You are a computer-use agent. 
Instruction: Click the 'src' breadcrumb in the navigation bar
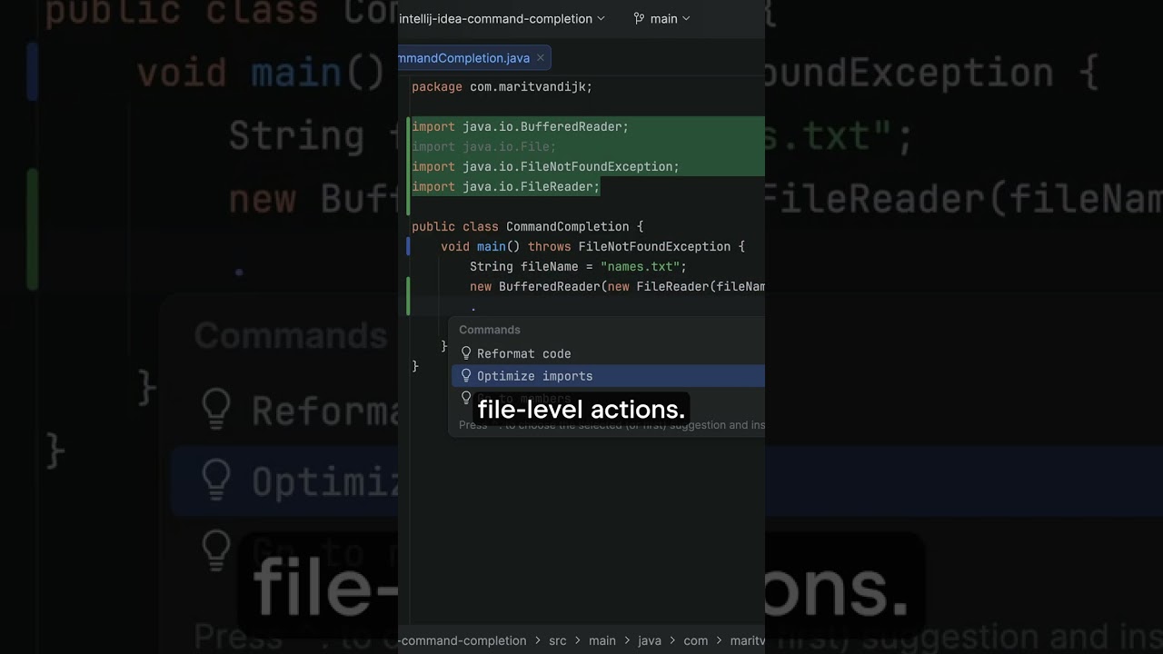click(x=557, y=640)
